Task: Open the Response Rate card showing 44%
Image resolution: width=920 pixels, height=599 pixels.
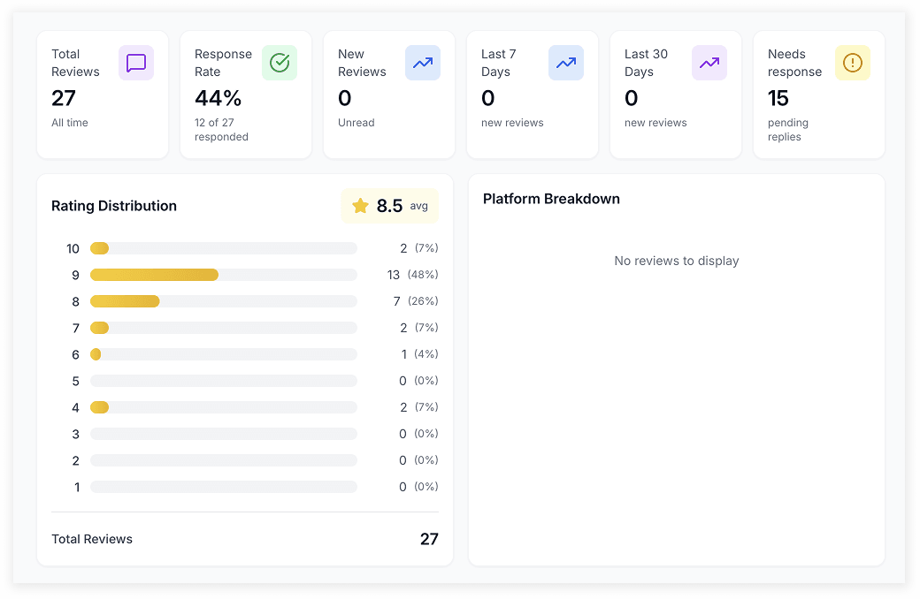Action: 246,95
